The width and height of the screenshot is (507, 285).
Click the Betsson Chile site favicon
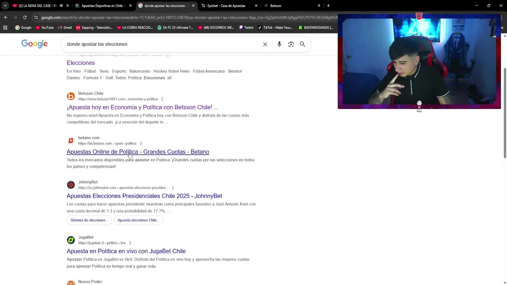coord(71,96)
